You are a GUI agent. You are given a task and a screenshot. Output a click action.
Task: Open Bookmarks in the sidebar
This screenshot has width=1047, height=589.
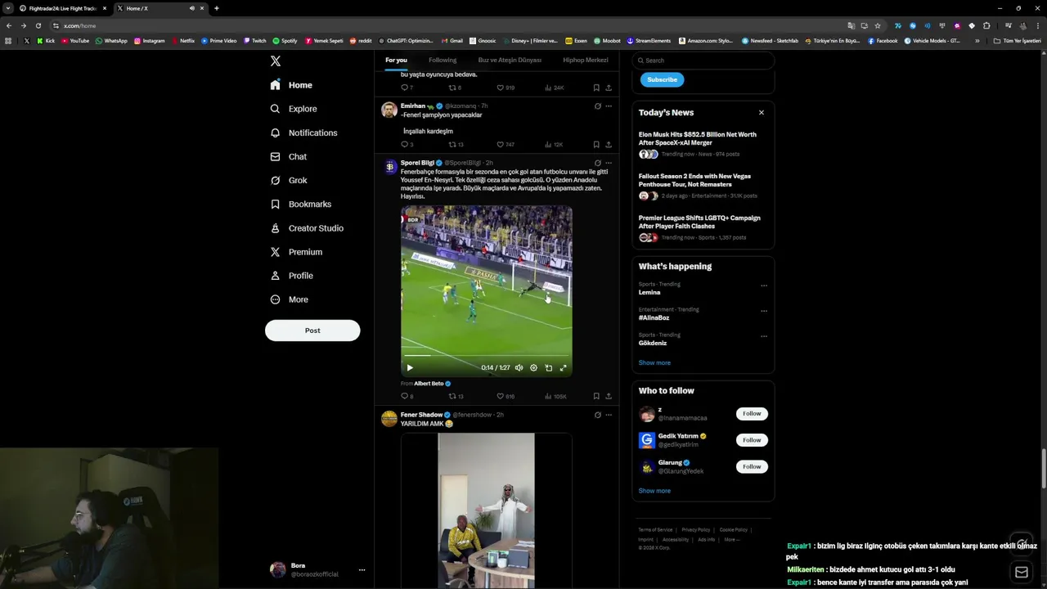pos(300,204)
